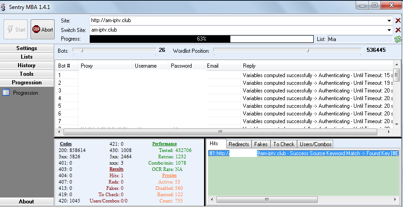This screenshot has height=207, width=403.
Task: Switch to the Hits tab
Action: pos(214,143)
